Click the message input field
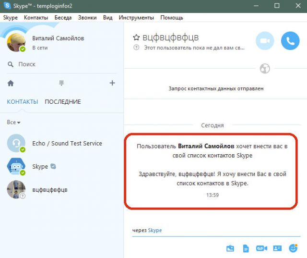Image resolution: width=307 pixels, height=258 pixels. tap(216, 230)
